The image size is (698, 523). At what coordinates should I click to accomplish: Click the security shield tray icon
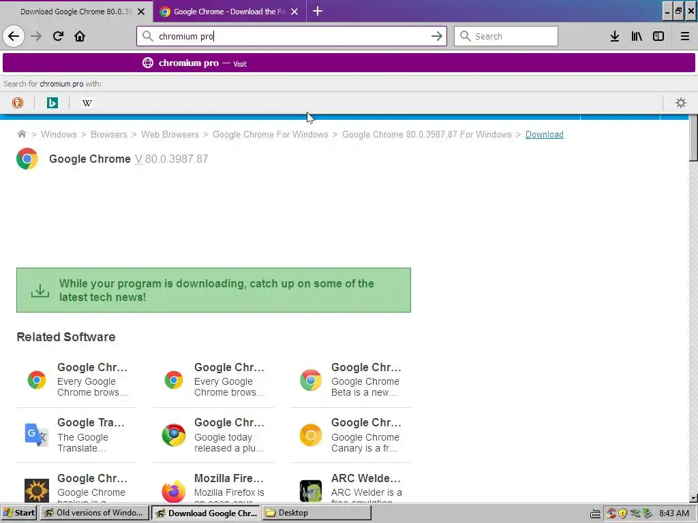[622, 513]
